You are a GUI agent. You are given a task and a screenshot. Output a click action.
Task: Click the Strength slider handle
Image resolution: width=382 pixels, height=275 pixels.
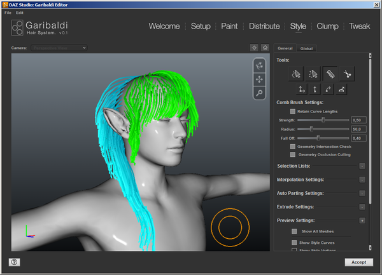tap(323, 119)
